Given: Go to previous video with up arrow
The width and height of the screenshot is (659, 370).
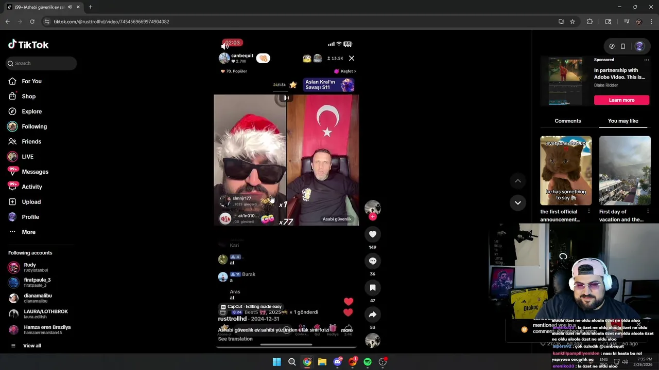Looking at the screenshot, I should 518,181.
